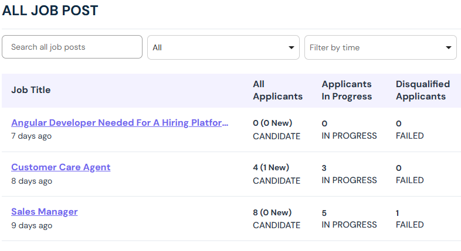Open the Customer Care Agent job post
The image size is (461, 251).
tap(61, 167)
